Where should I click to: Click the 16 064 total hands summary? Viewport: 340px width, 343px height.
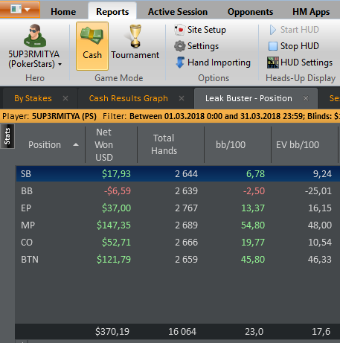point(182,332)
